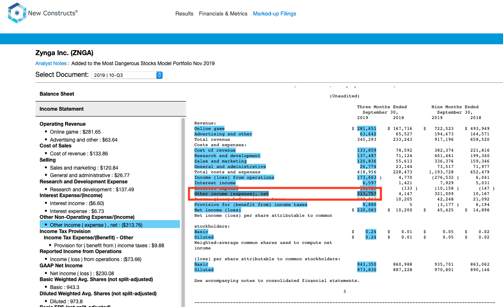Click highlighted value 230,083 in filing

coord(367,210)
